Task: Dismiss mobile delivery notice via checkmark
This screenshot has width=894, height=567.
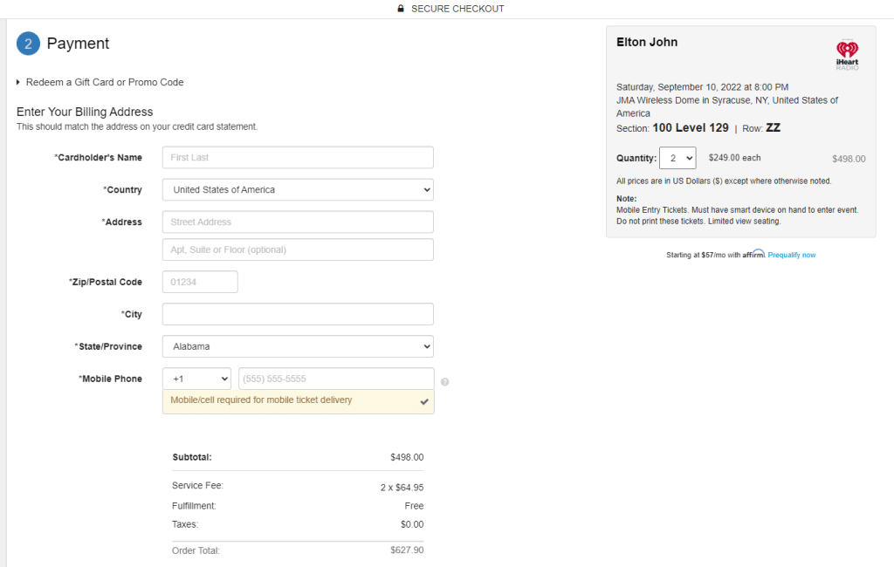Action: pos(424,401)
